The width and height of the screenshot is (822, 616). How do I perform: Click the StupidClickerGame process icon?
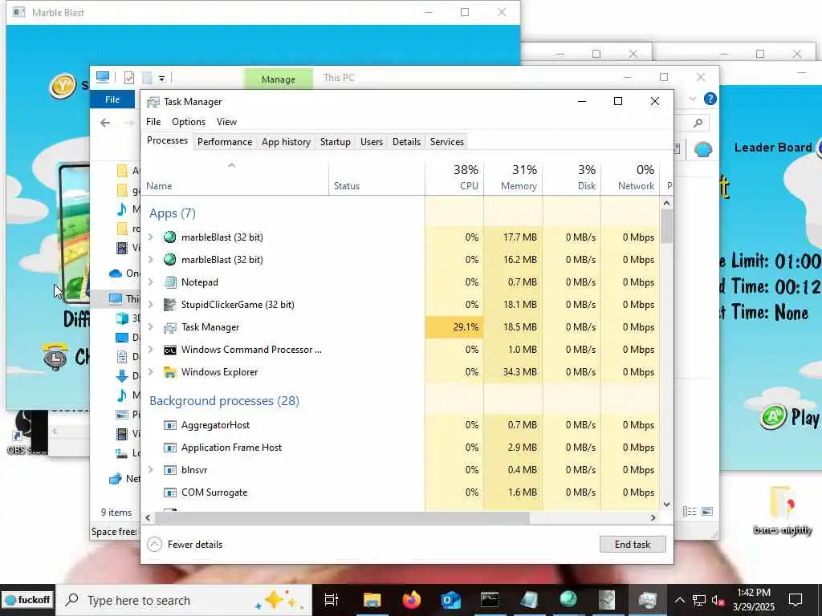click(x=170, y=305)
